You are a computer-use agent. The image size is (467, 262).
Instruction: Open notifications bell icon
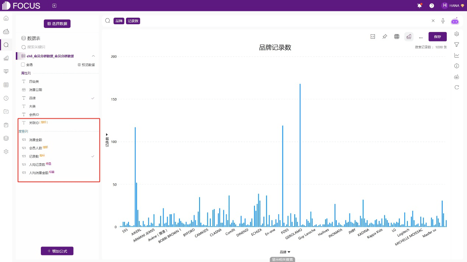419,6
